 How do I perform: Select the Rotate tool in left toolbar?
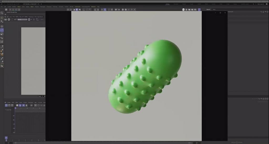pos(2,30)
